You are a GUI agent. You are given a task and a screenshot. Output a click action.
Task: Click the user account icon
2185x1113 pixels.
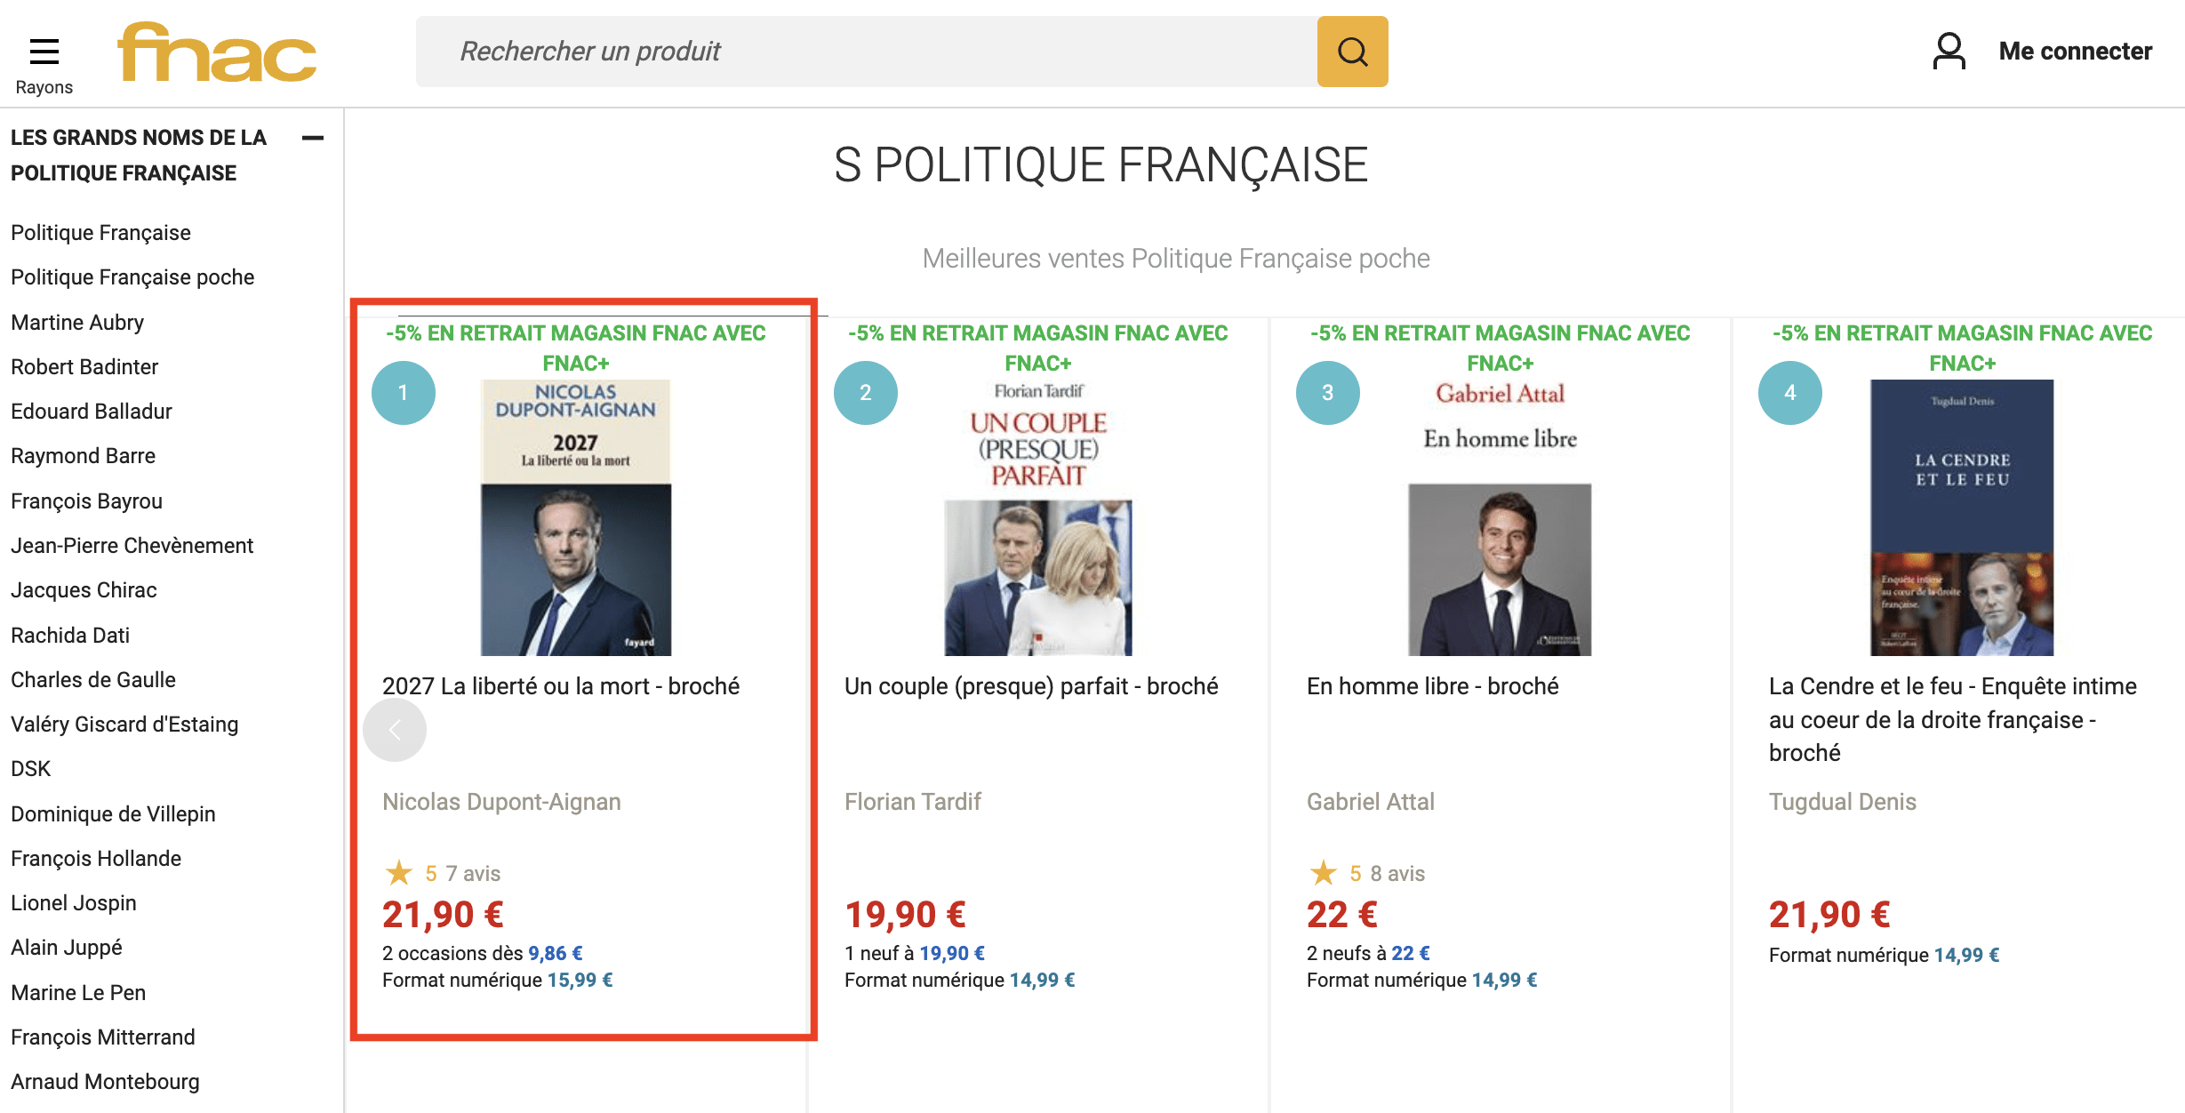click(x=1949, y=52)
